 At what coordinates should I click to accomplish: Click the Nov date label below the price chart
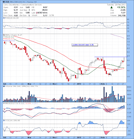tap(30, 84)
